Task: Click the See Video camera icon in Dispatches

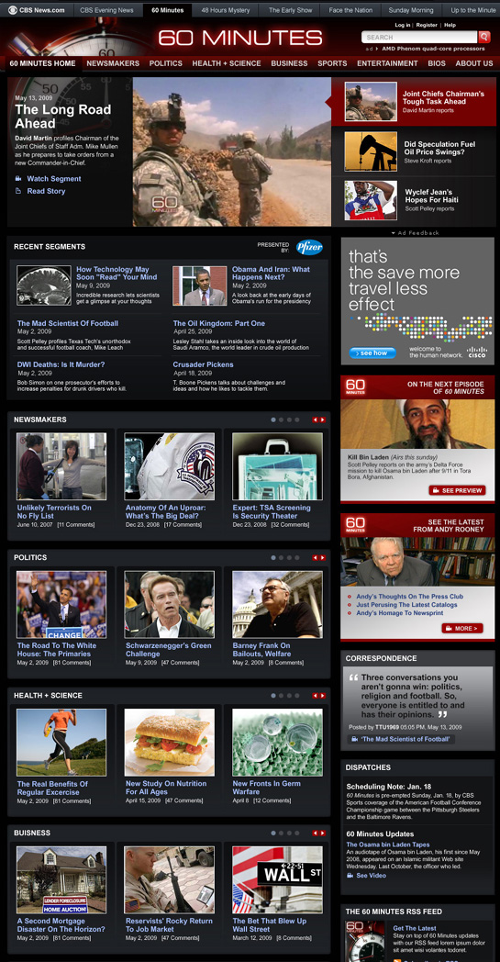Action: pyautogui.click(x=350, y=876)
